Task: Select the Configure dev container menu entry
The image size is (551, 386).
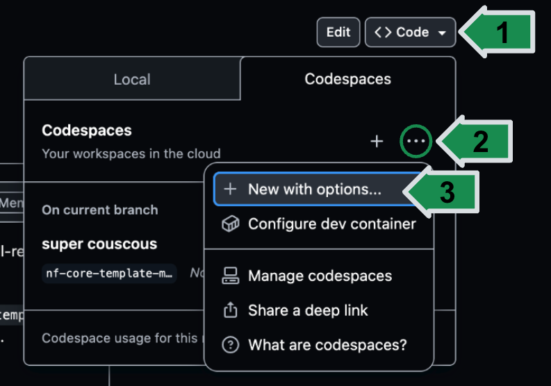Action: [331, 224]
